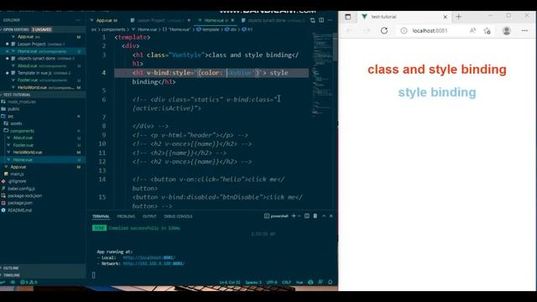Close the Home.vue editor tab
Screen dimensions: 537x302
pyautogui.click(x=233, y=20)
